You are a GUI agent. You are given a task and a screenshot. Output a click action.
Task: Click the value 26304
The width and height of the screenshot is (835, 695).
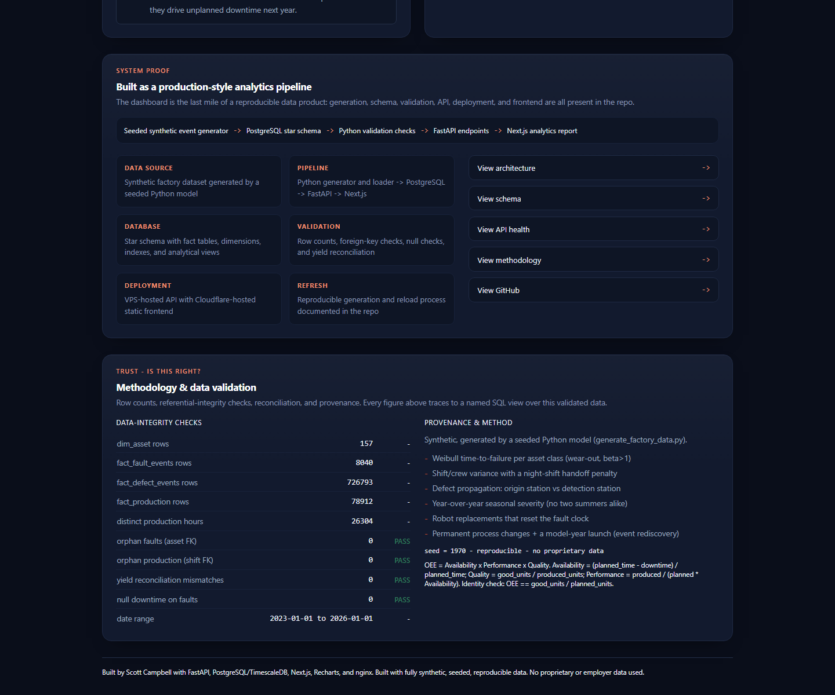tap(362, 521)
